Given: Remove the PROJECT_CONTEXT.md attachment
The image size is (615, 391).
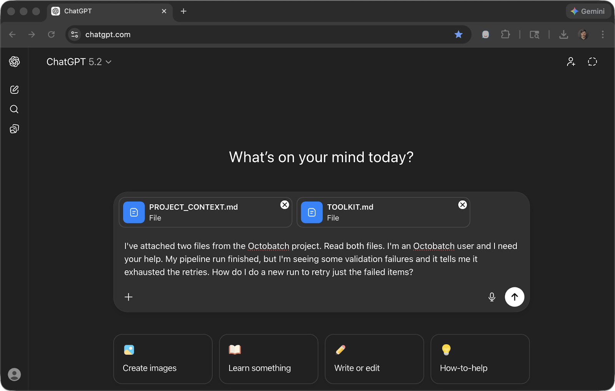Looking at the screenshot, I should (x=284, y=205).
